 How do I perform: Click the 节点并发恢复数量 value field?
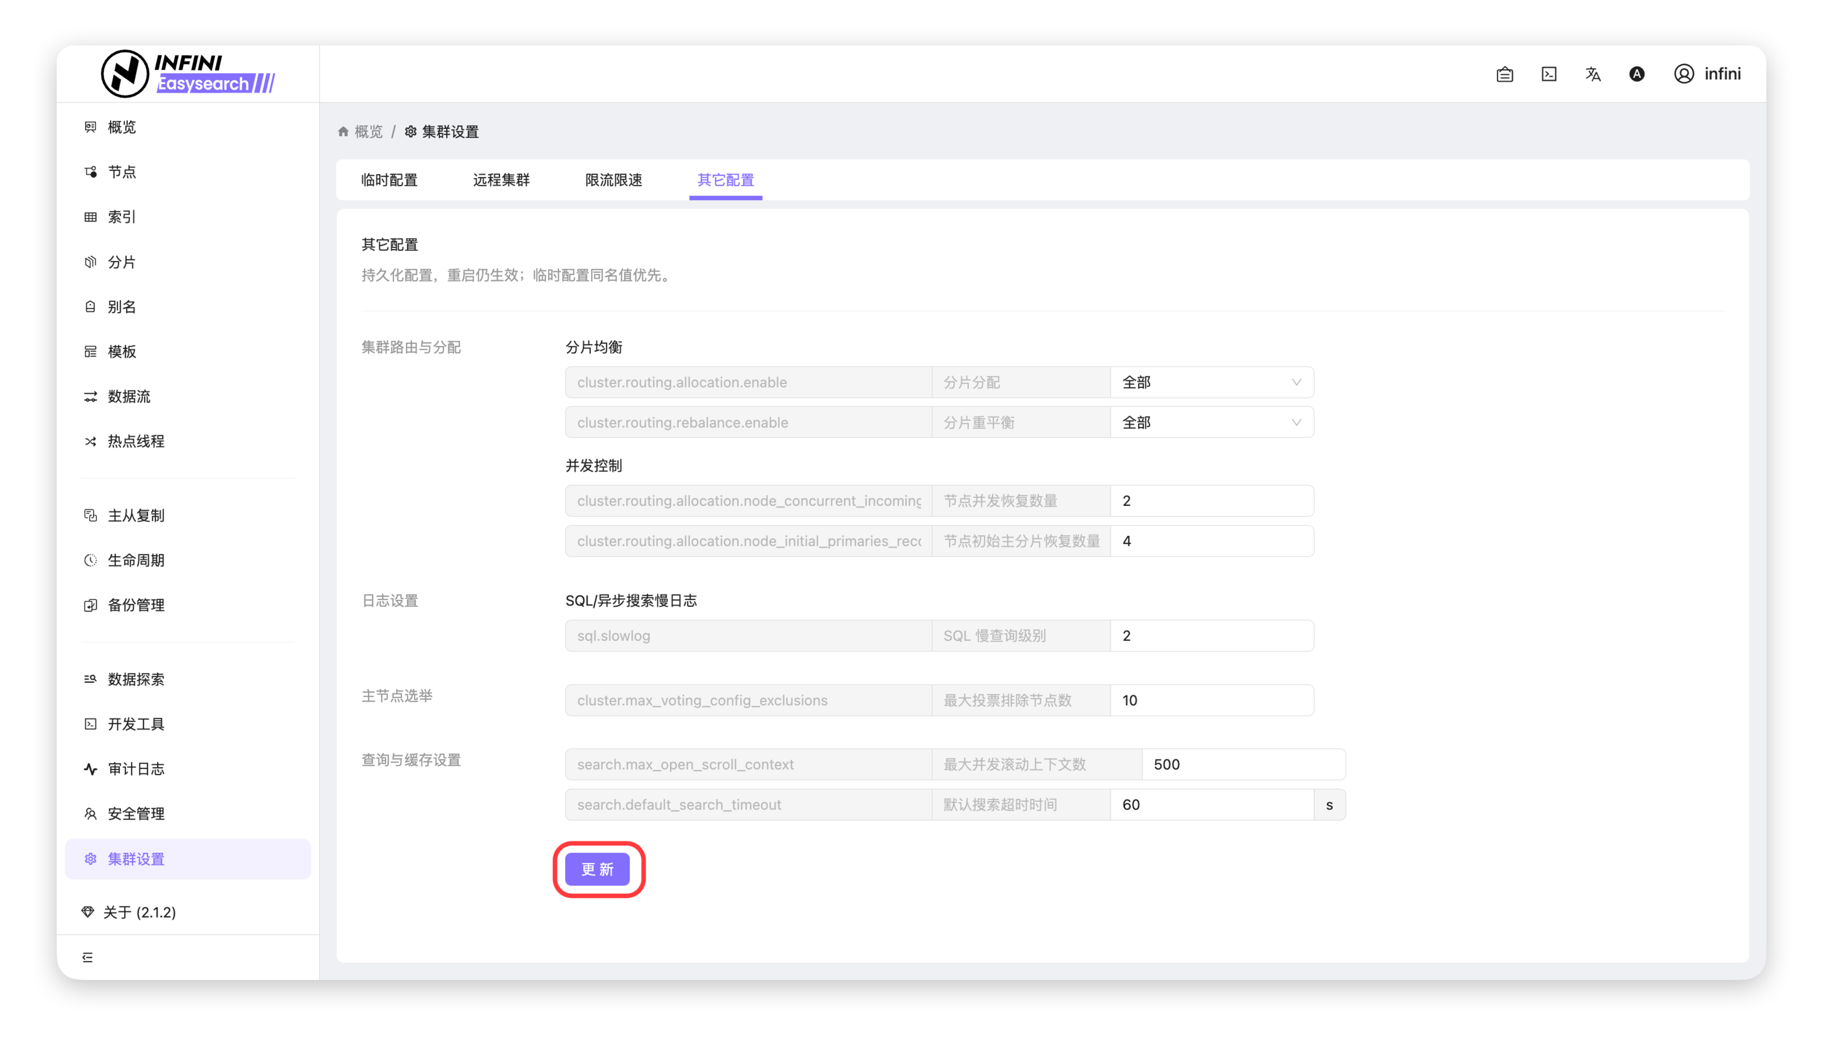click(1211, 501)
